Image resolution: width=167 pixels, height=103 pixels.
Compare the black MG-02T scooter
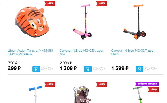tap(147, 69)
